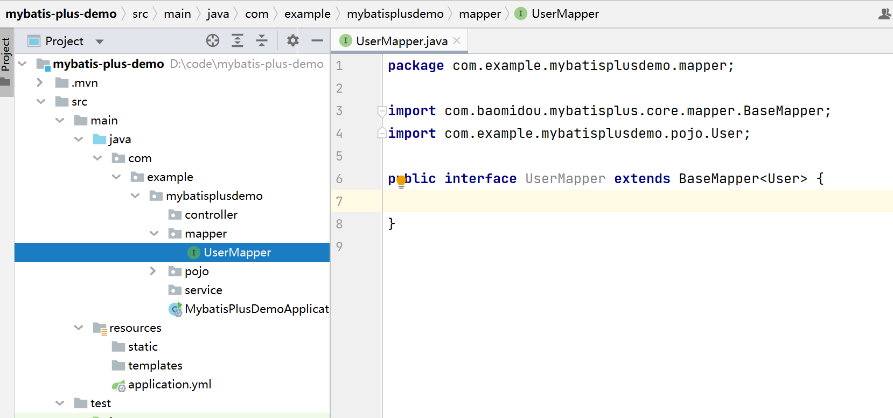Open the Project view dropdown arrow
Image resolution: width=893 pixels, height=418 pixels.
(100, 41)
